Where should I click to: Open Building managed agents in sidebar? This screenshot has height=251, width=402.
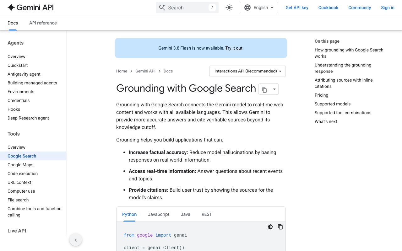click(32, 83)
